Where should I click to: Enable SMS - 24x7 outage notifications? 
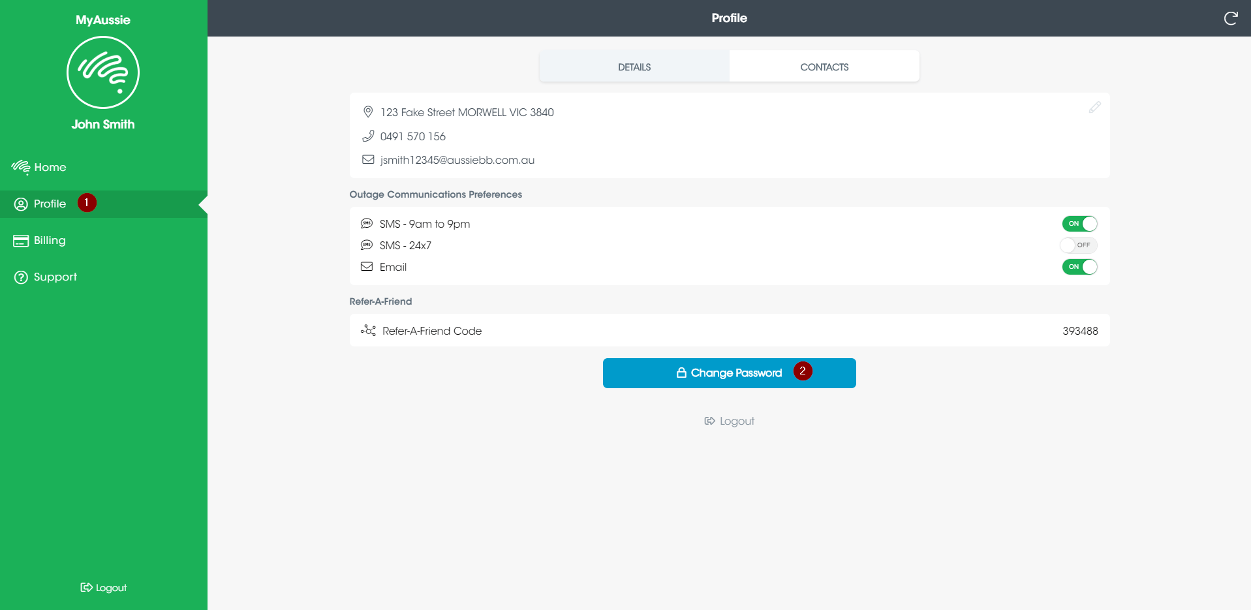pos(1079,245)
